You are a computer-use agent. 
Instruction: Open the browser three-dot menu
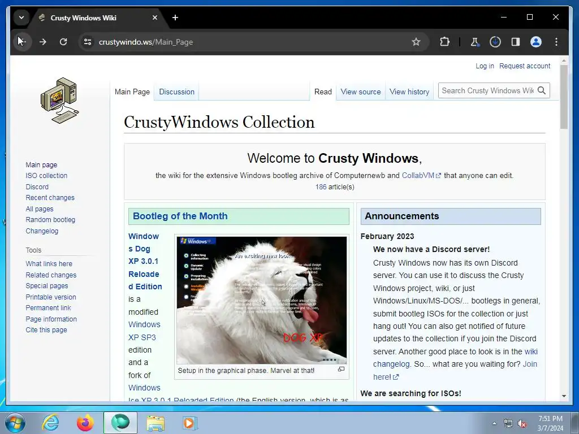[x=556, y=42]
